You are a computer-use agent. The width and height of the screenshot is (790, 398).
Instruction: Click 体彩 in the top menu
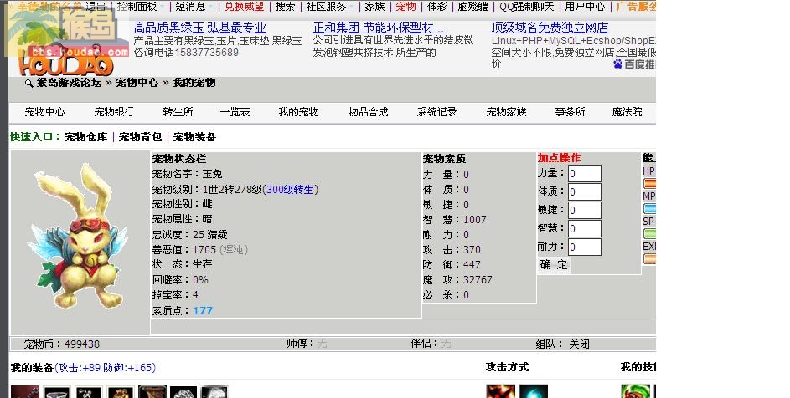[x=437, y=7]
